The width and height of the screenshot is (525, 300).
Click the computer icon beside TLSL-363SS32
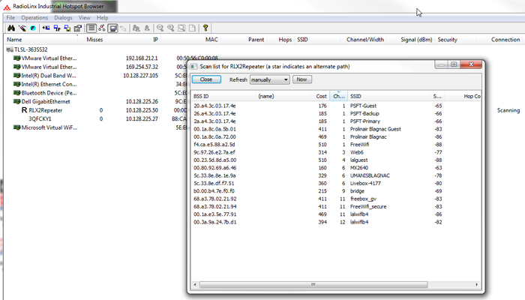(x=9, y=49)
